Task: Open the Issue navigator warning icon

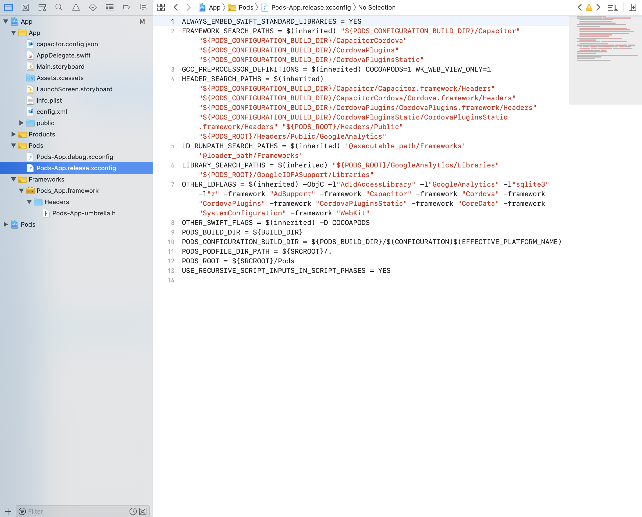Action: (x=76, y=7)
